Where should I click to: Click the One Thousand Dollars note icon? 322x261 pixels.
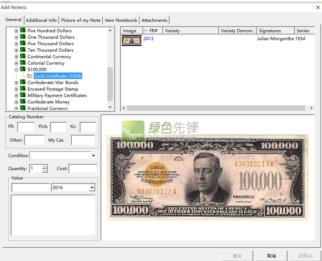coord(23,37)
